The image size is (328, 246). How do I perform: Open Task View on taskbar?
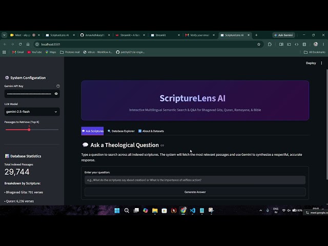tap(136, 211)
